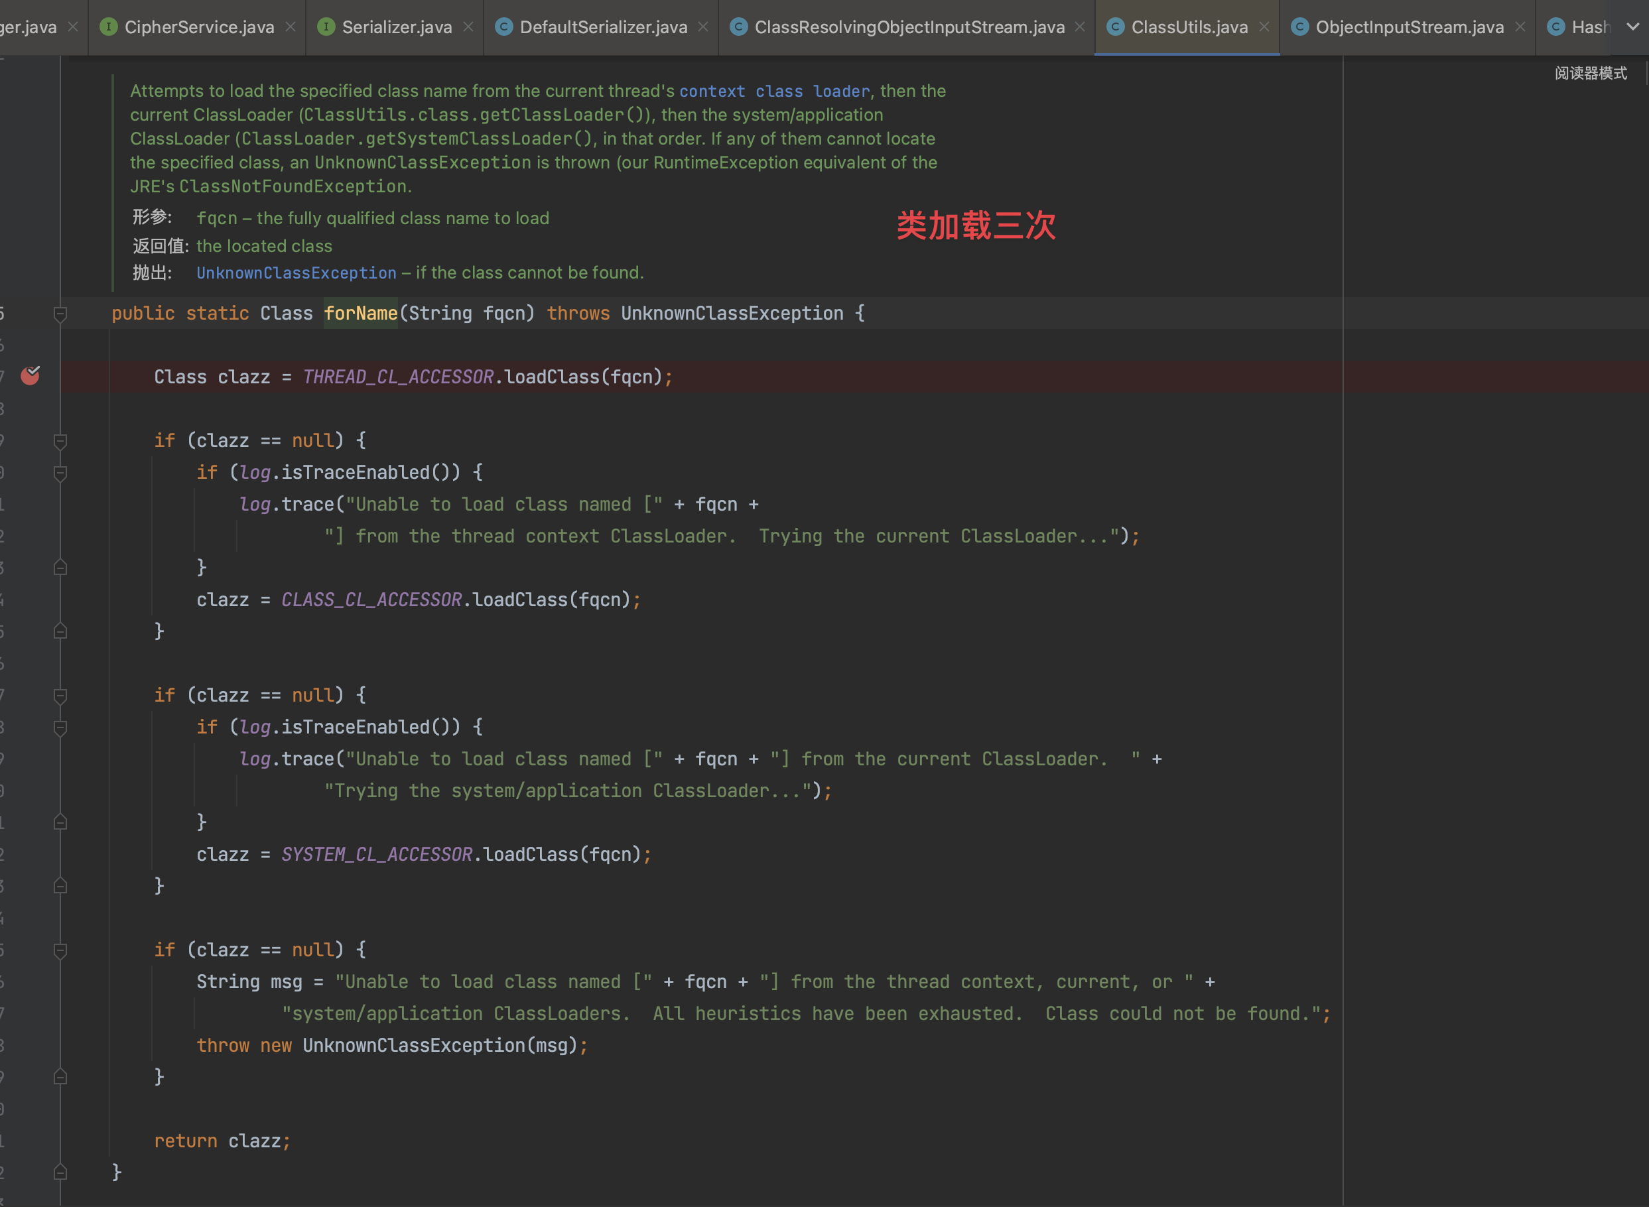The image size is (1649, 1207).
Task: Close the ObjectInputStream.java tab
Action: (1520, 27)
